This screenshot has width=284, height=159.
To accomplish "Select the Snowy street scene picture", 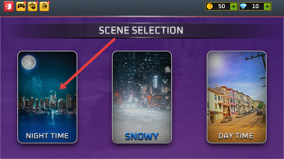I will coord(142,97).
